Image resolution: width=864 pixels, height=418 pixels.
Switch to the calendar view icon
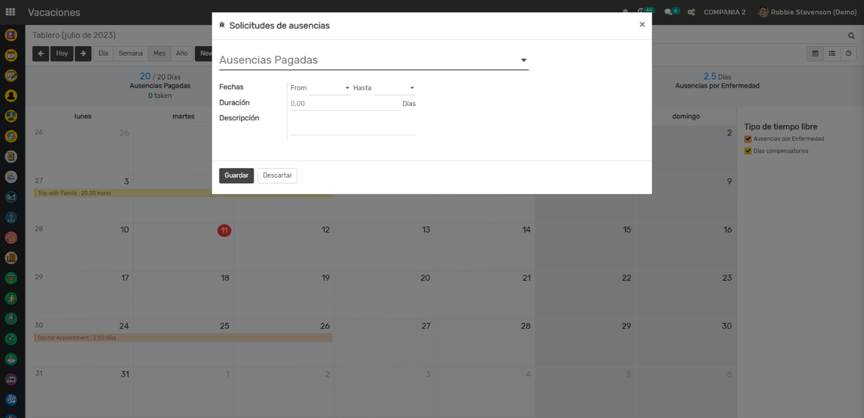pos(815,54)
